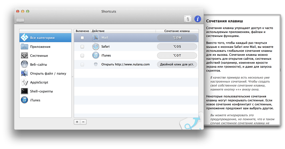The image size is (285, 149).
Task: Add a new shortcut with plus button
Action: 77,122
